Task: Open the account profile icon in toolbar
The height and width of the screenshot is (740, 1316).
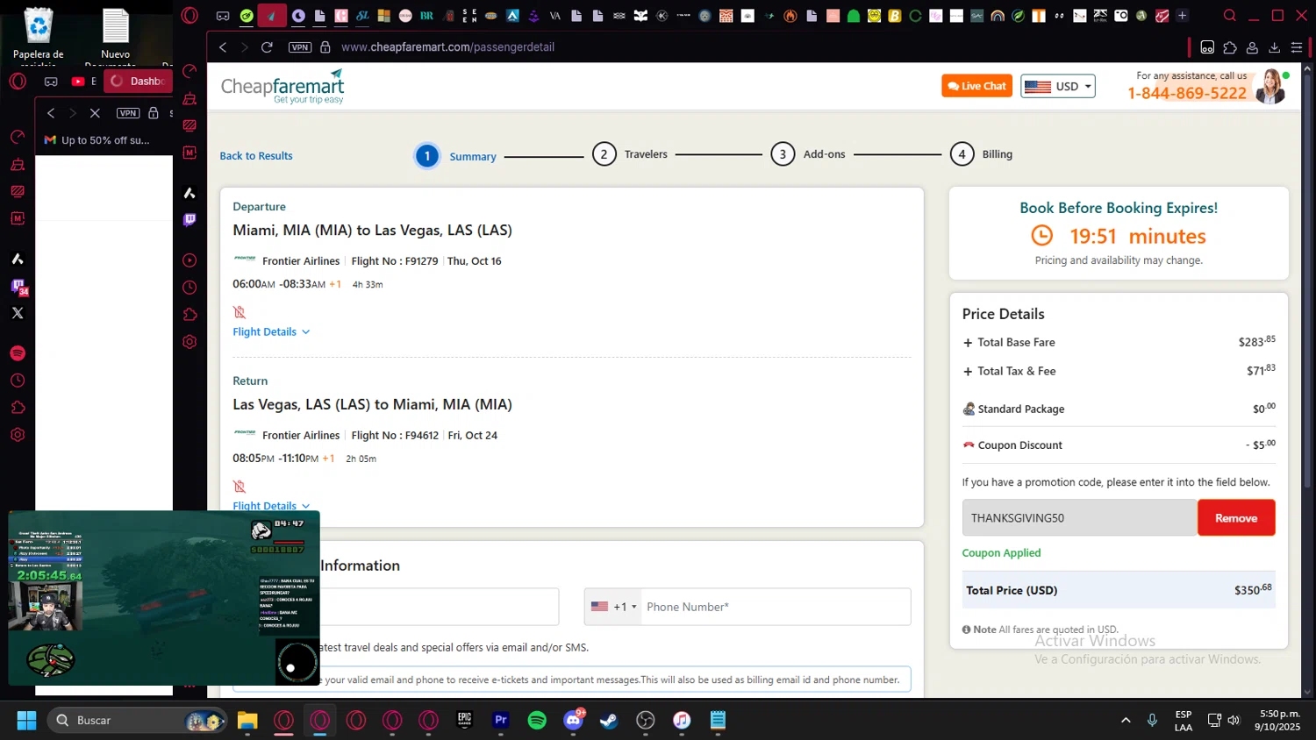Action: point(1253,47)
